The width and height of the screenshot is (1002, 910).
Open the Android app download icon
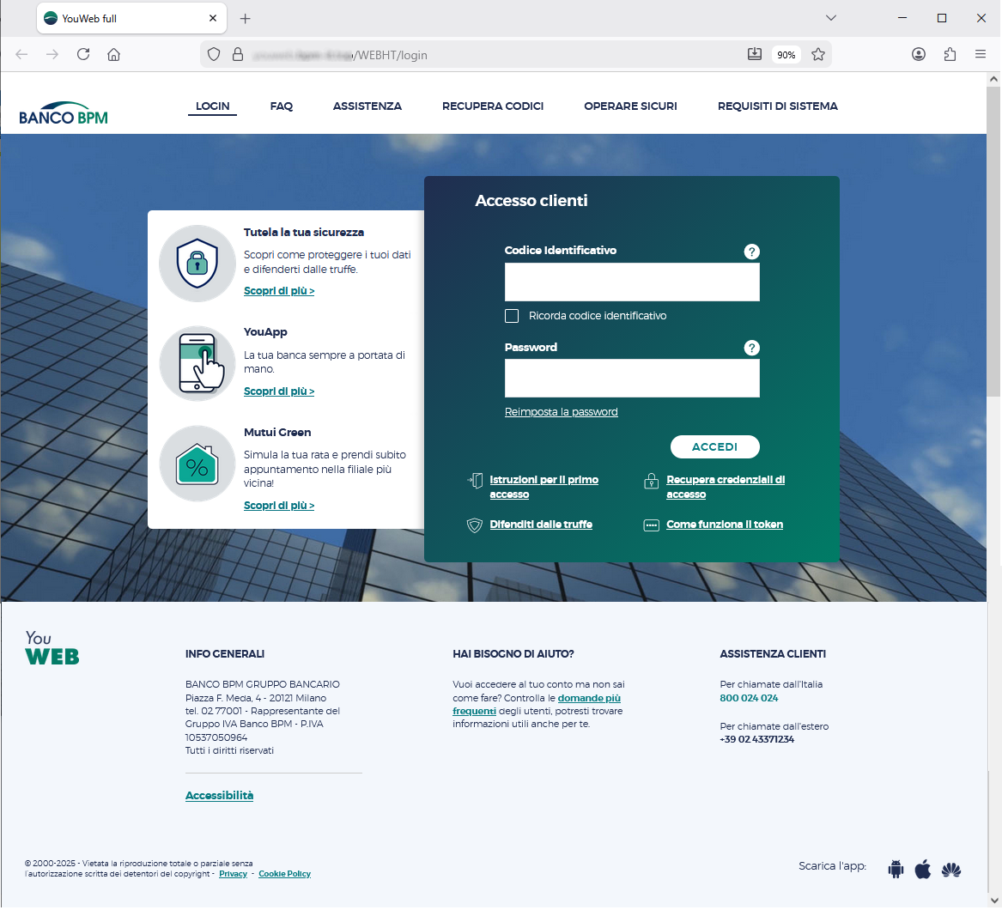(896, 869)
